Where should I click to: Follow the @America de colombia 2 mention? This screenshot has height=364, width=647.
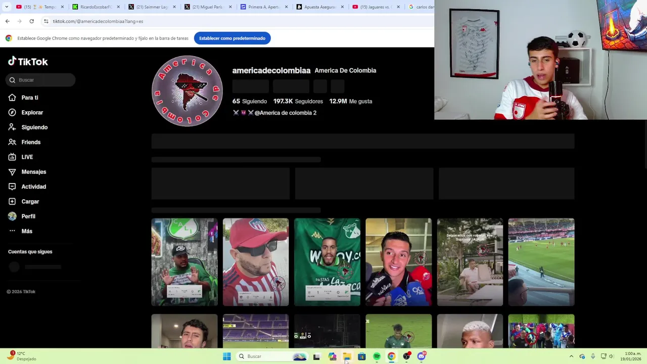pyautogui.click(x=285, y=113)
